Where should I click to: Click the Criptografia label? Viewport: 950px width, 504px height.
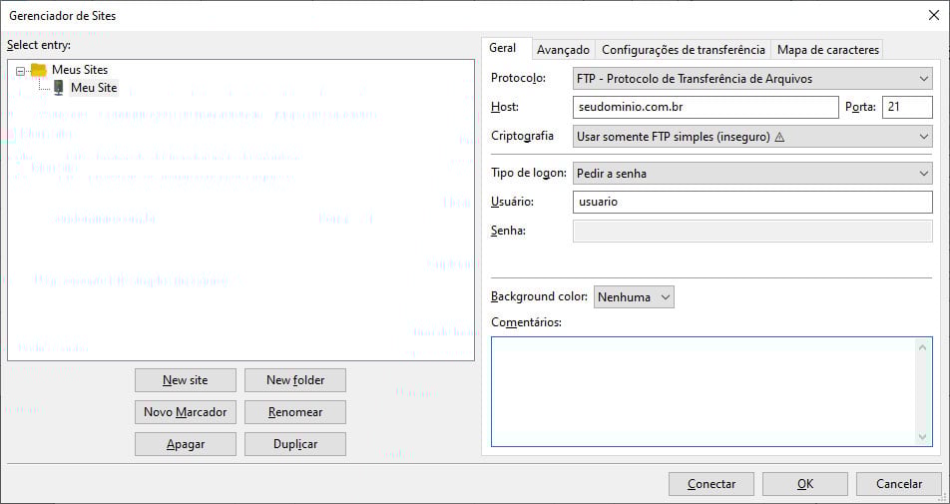click(x=522, y=136)
